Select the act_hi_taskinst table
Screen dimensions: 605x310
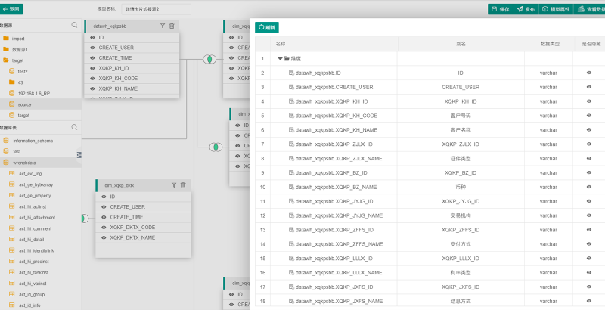(35, 273)
